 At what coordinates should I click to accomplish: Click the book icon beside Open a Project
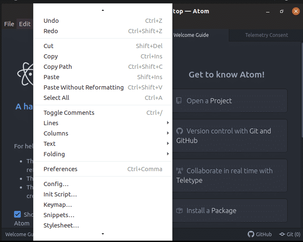pos(179,101)
